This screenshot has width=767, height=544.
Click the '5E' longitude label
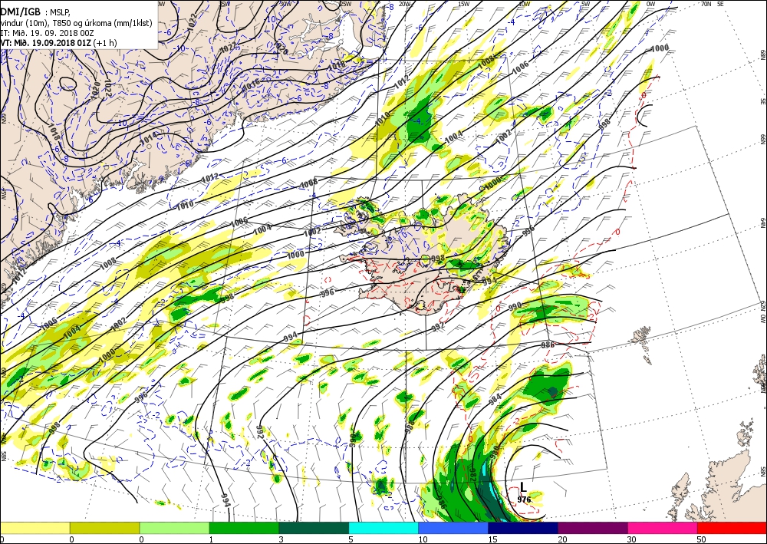tap(720, 4)
